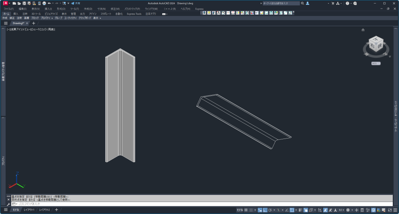Viewport: 399px width, 214px height.
Task: Open the Autodesk App Store cart icon
Action: coord(332,3)
